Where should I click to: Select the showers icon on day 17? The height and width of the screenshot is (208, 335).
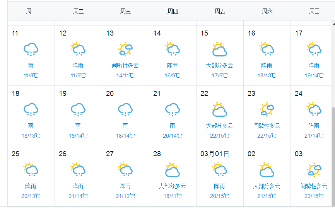[x=314, y=49]
